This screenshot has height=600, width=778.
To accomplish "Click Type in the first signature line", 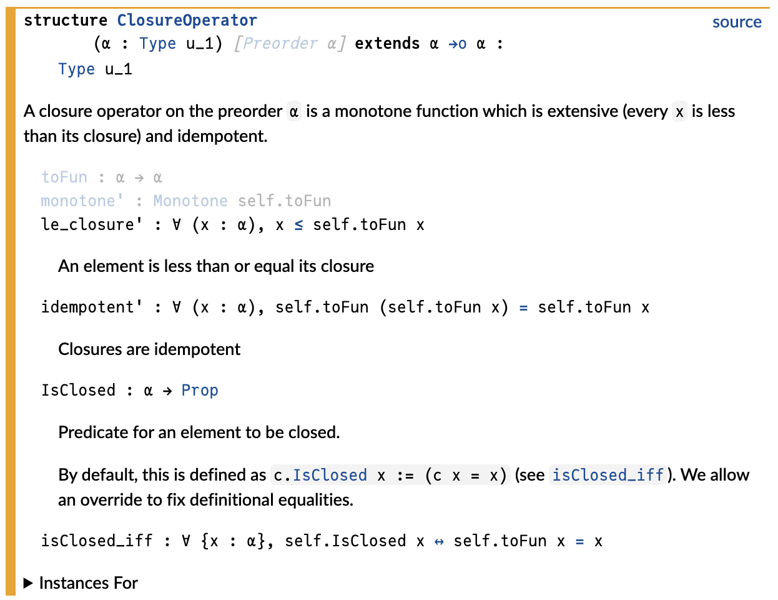I will click(x=157, y=43).
